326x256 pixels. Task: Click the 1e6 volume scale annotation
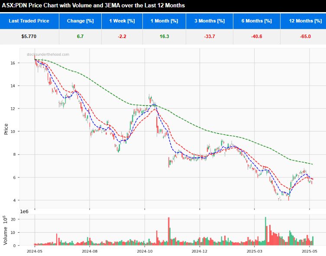(24, 211)
